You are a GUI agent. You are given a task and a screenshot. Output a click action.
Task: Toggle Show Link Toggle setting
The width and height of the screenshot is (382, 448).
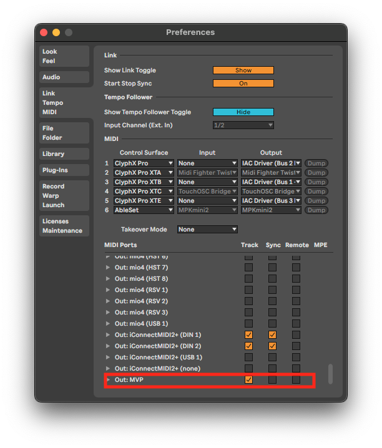pyautogui.click(x=243, y=71)
